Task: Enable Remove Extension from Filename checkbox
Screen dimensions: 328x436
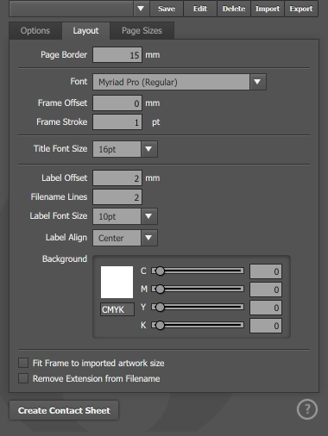Action: click(x=23, y=378)
